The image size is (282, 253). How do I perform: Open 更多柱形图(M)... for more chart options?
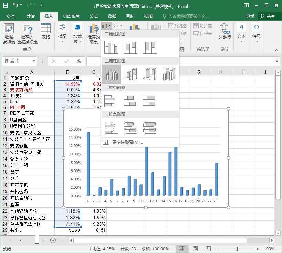click(127, 142)
